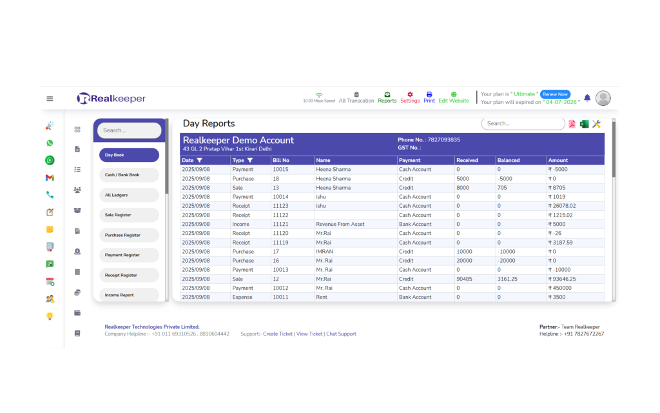Open the box inventory icon
Viewport: 660px width, 413px height.
click(77, 210)
